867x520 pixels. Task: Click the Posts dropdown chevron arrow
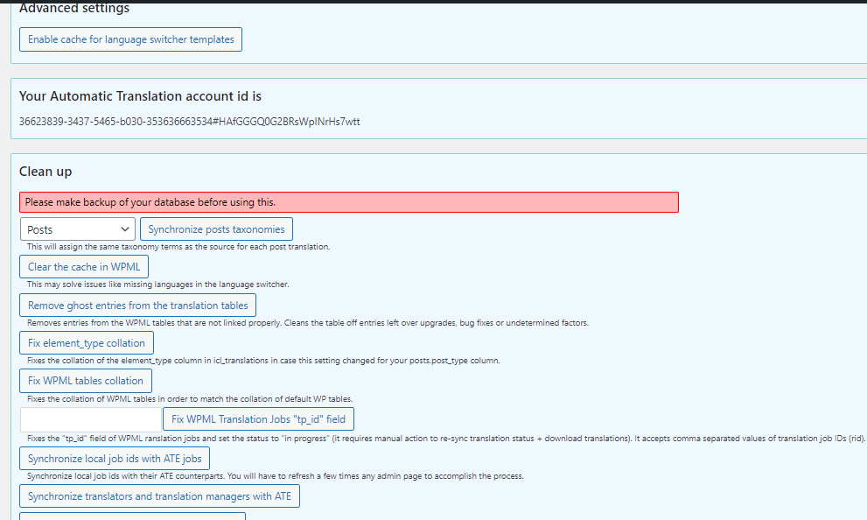pyautogui.click(x=125, y=229)
